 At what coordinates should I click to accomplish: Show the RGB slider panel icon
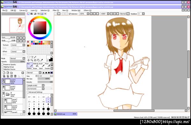pos(32,14)
